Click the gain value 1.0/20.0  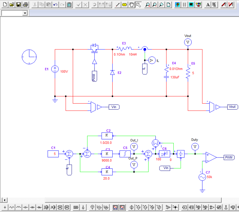pyautogui.click(x=106, y=143)
